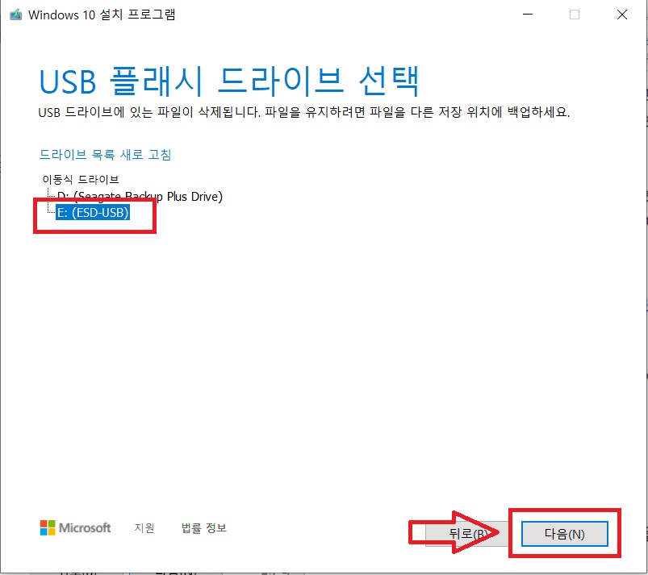
Task: Click the '이동식 드라이브' tree root
Action: coord(81,179)
